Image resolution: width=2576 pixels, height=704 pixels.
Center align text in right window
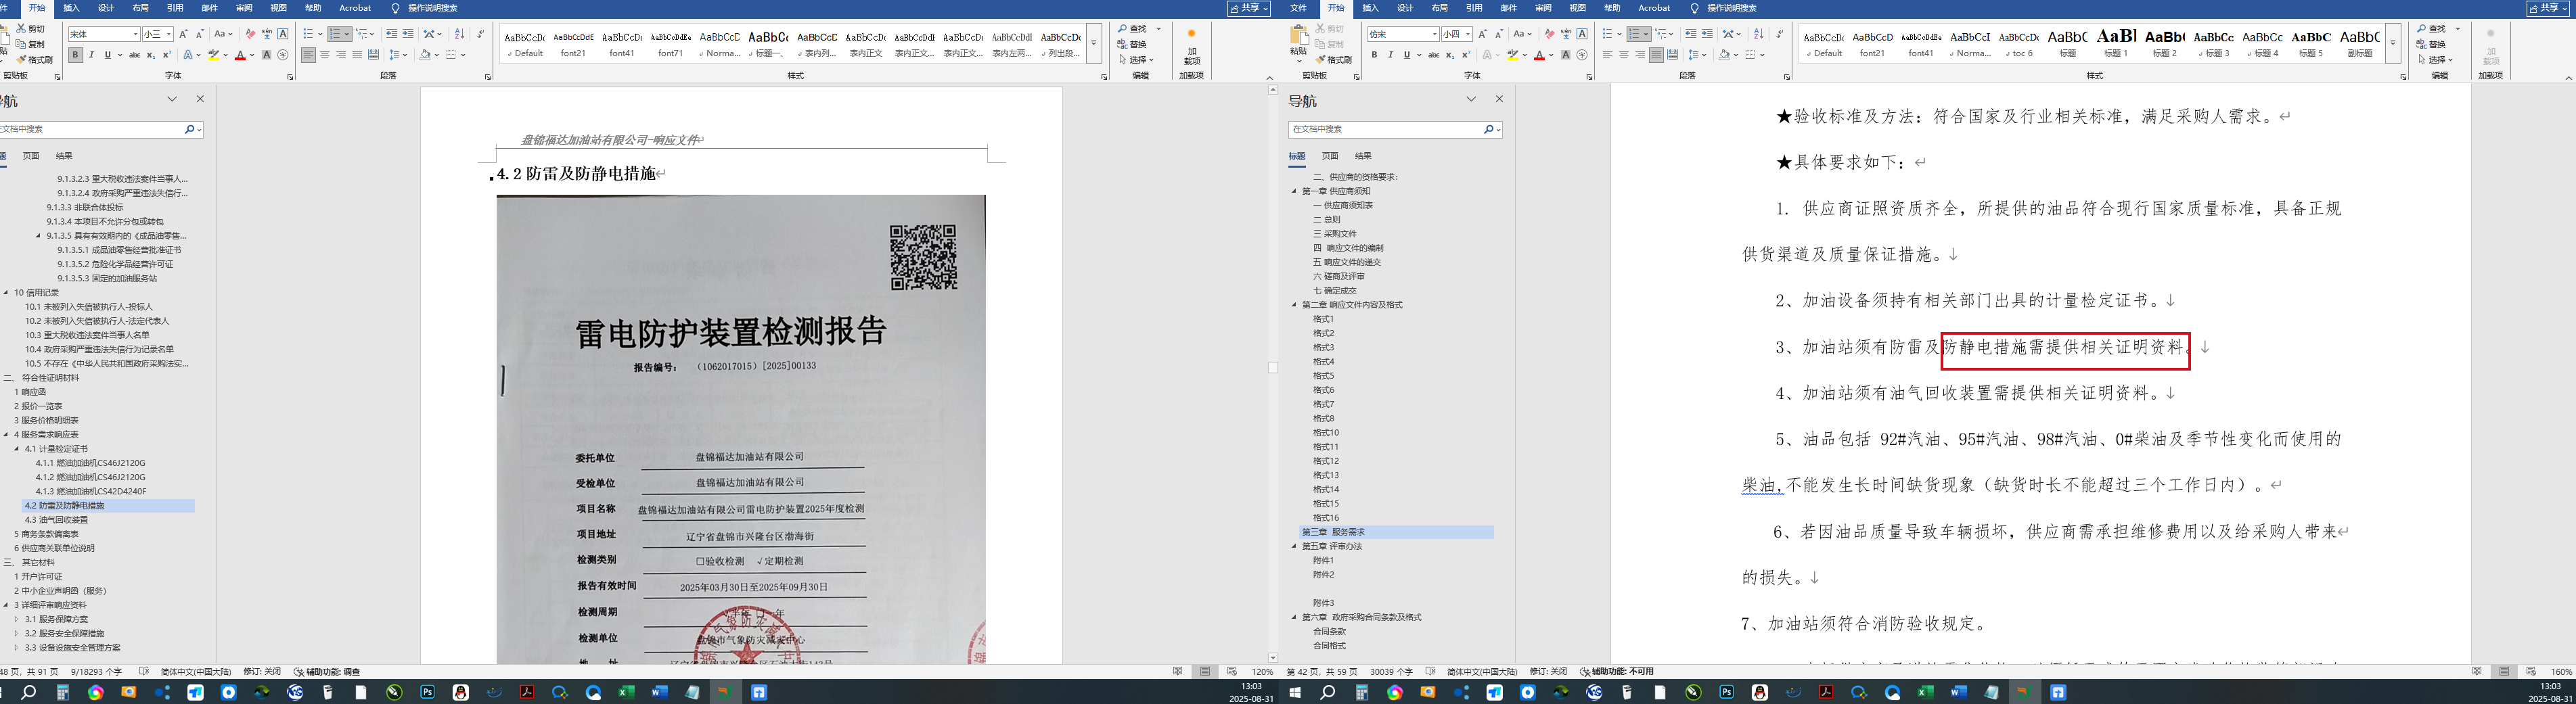1623,55
